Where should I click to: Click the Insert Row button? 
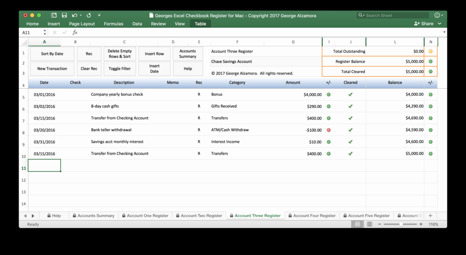[154, 54]
